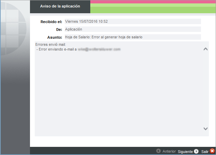Go to the next message via Siguiente
The width and height of the screenshot is (216, 155).
[x=185, y=152]
